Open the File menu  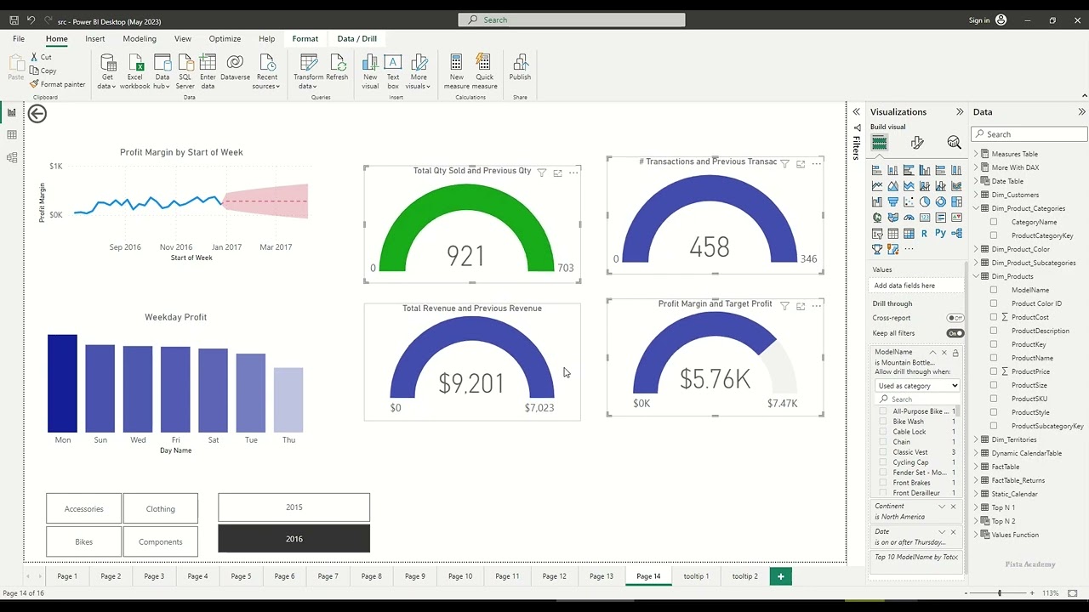tap(19, 39)
